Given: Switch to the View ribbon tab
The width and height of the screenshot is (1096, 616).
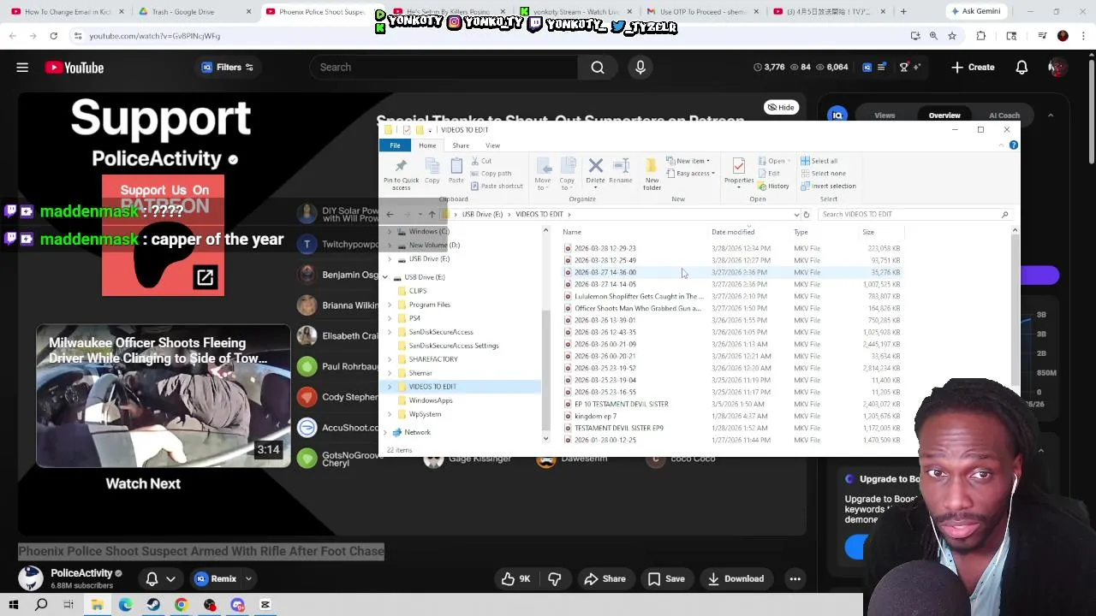Looking at the screenshot, I should pyautogui.click(x=492, y=145).
